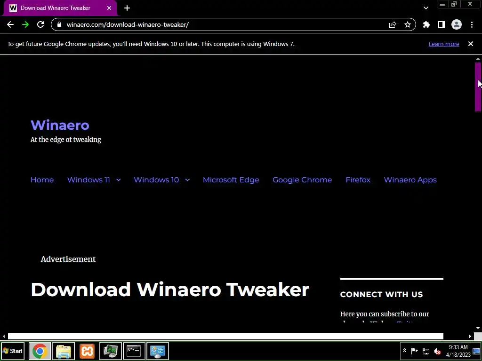Click the scroll up arrow
Image resolution: width=482 pixels, height=361 pixels.
478,59
